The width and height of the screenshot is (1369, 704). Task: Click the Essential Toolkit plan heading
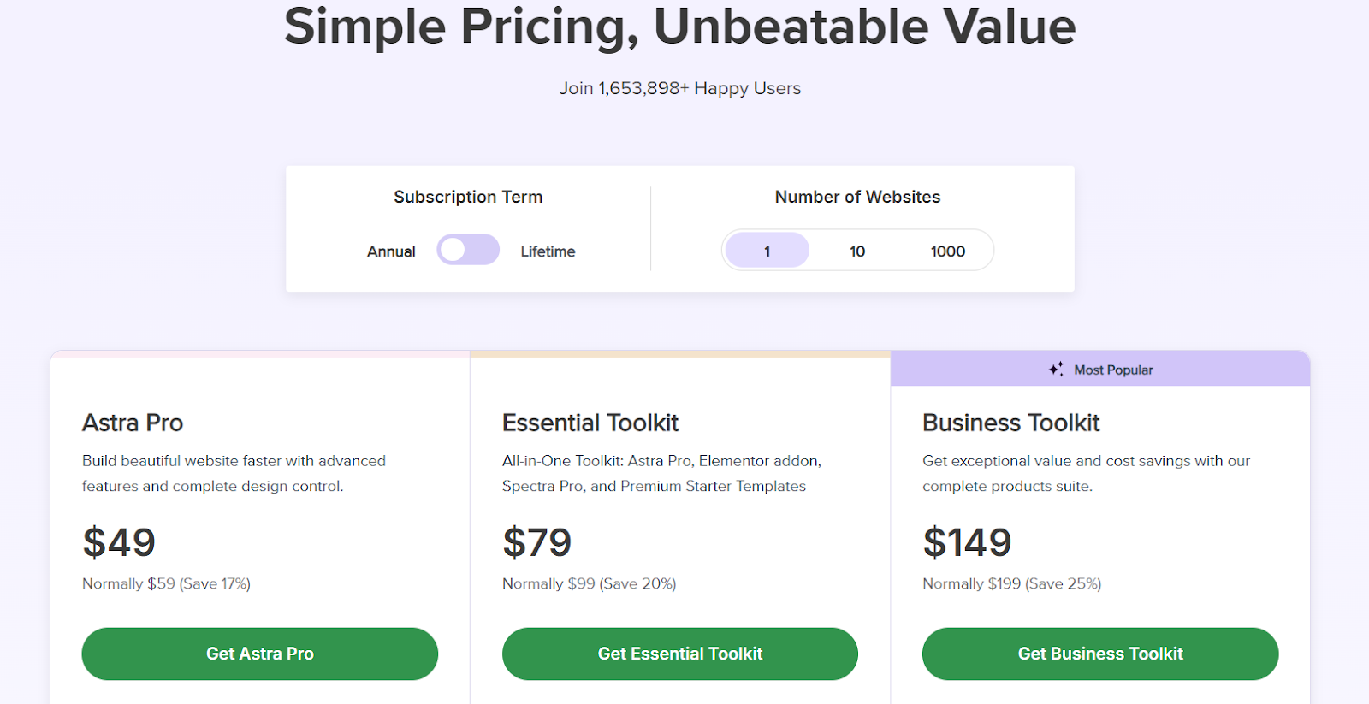click(x=590, y=423)
